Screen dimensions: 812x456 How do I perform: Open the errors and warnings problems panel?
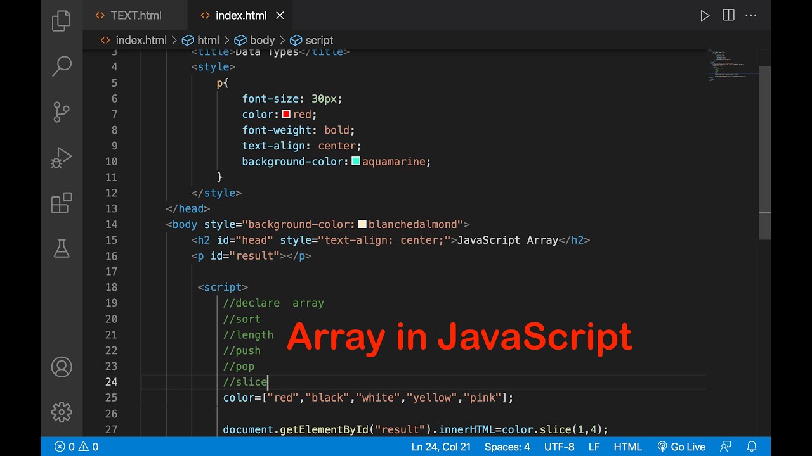point(76,446)
